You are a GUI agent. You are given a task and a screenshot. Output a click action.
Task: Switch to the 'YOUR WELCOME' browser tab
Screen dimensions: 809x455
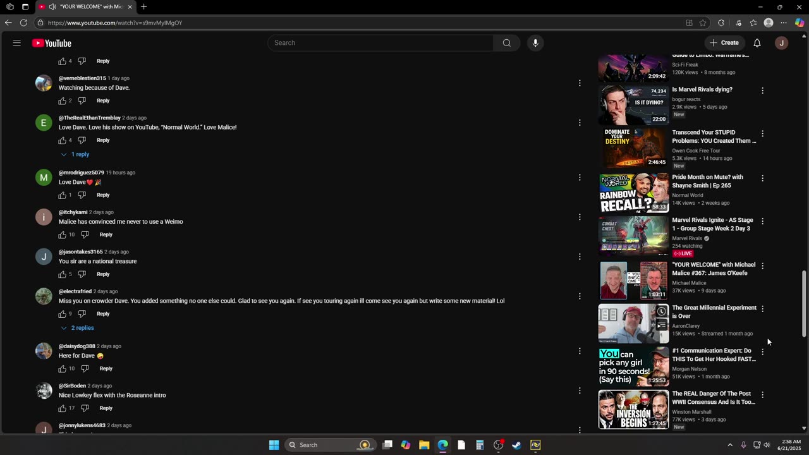(85, 7)
